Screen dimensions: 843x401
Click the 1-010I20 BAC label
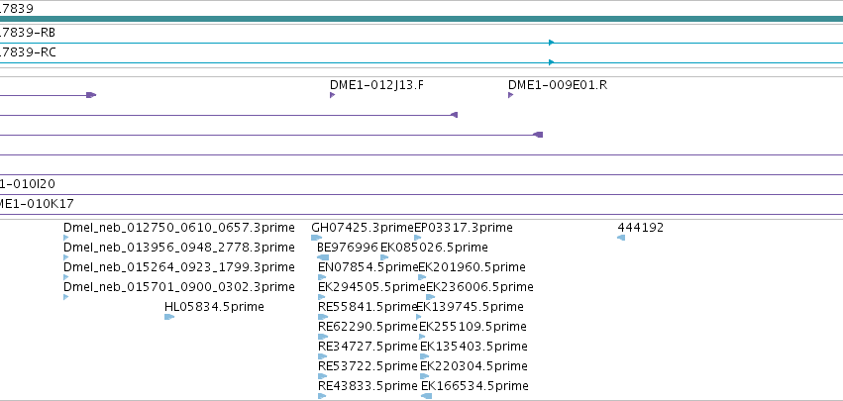tap(28, 184)
